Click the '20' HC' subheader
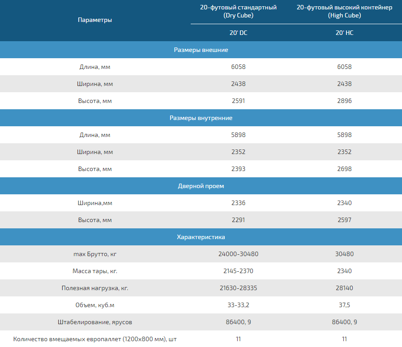This screenshot has height=347, width=402. coord(344,33)
